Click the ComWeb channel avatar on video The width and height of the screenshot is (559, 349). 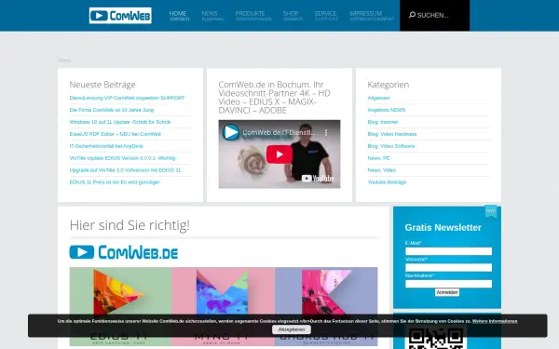pyautogui.click(x=231, y=132)
